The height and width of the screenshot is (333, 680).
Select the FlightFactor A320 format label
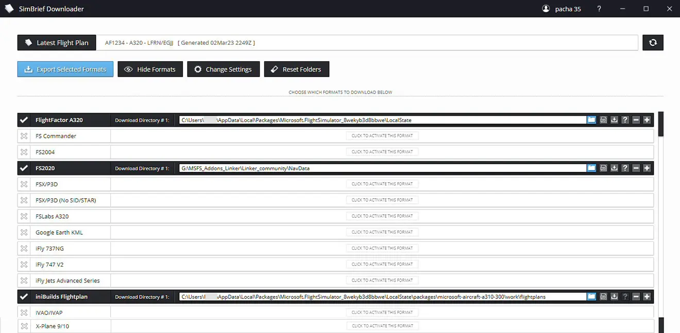pos(59,120)
